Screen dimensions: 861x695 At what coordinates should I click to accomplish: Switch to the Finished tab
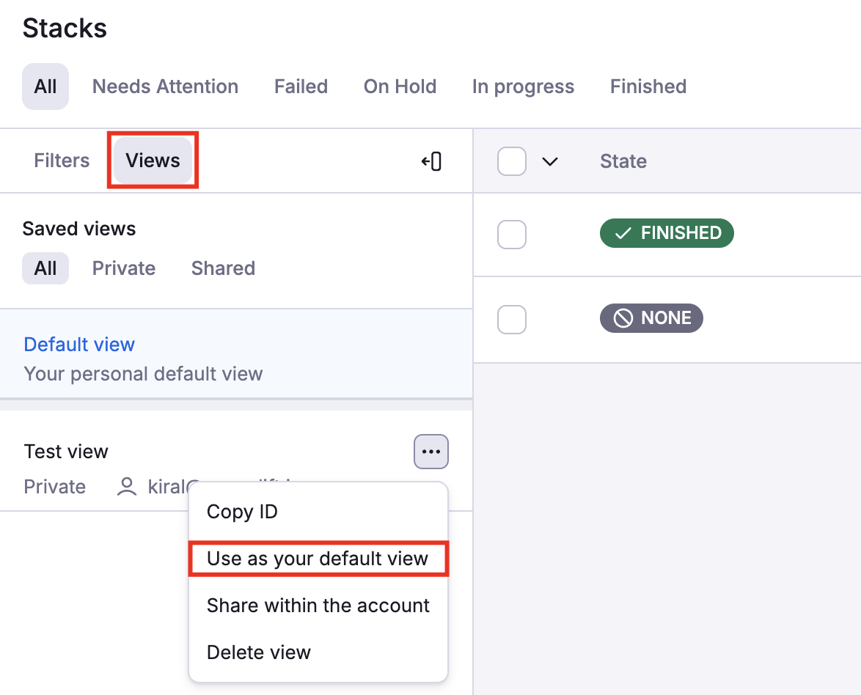(648, 86)
